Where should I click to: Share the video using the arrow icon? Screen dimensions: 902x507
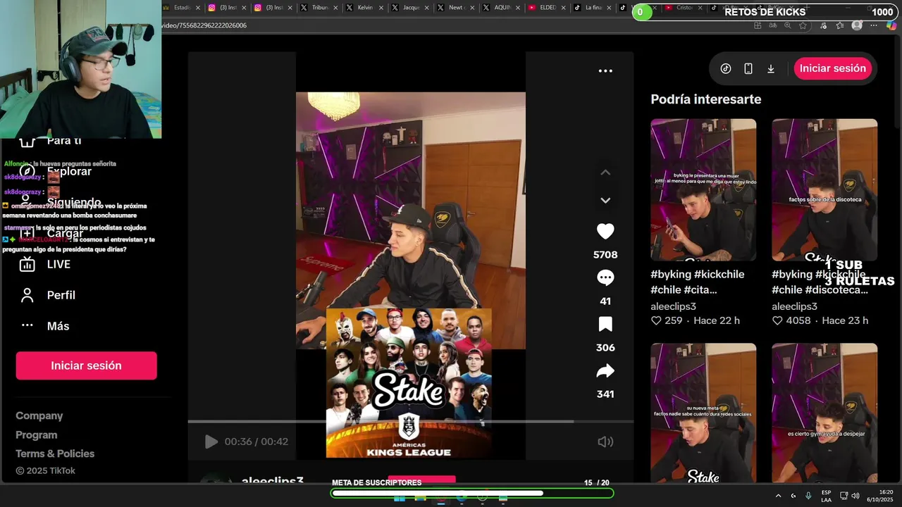tap(605, 371)
